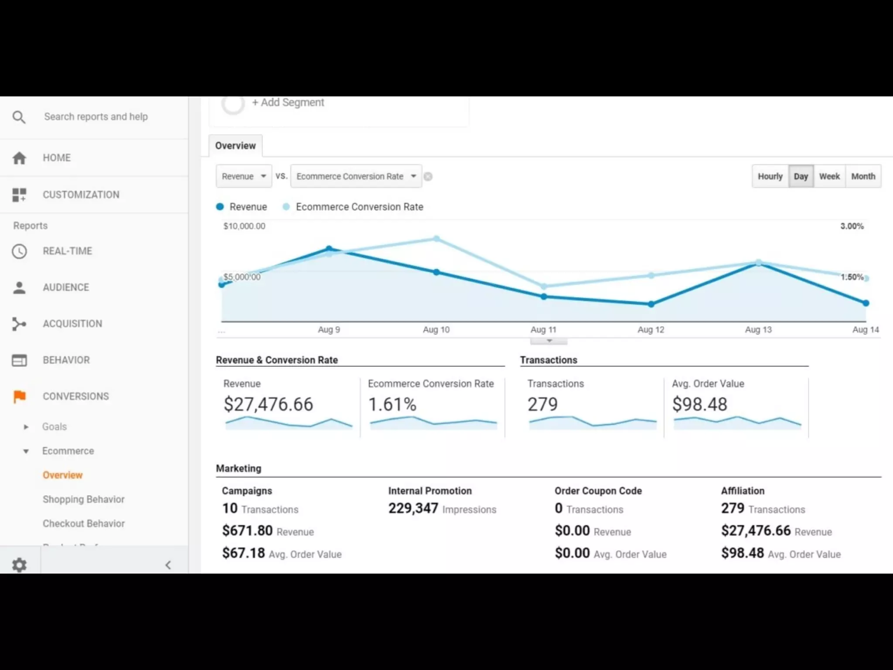This screenshot has width=893, height=670.
Task: Open Admin settings gear icon
Action: [19, 565]
